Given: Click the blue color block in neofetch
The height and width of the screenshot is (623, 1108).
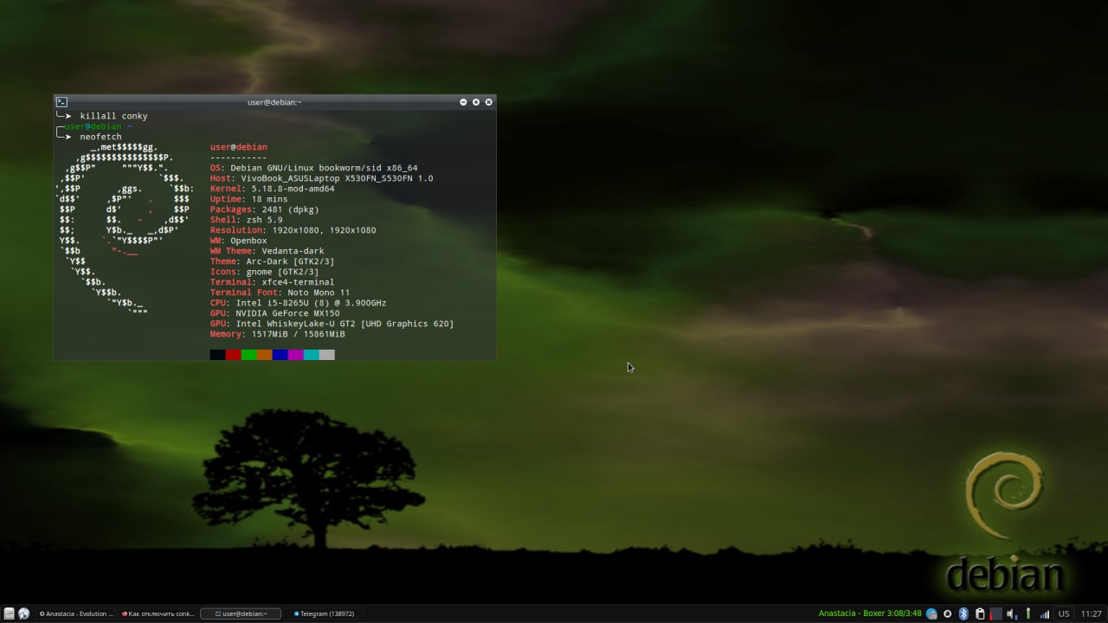Looking at the screenshot, I should point(280,355).
